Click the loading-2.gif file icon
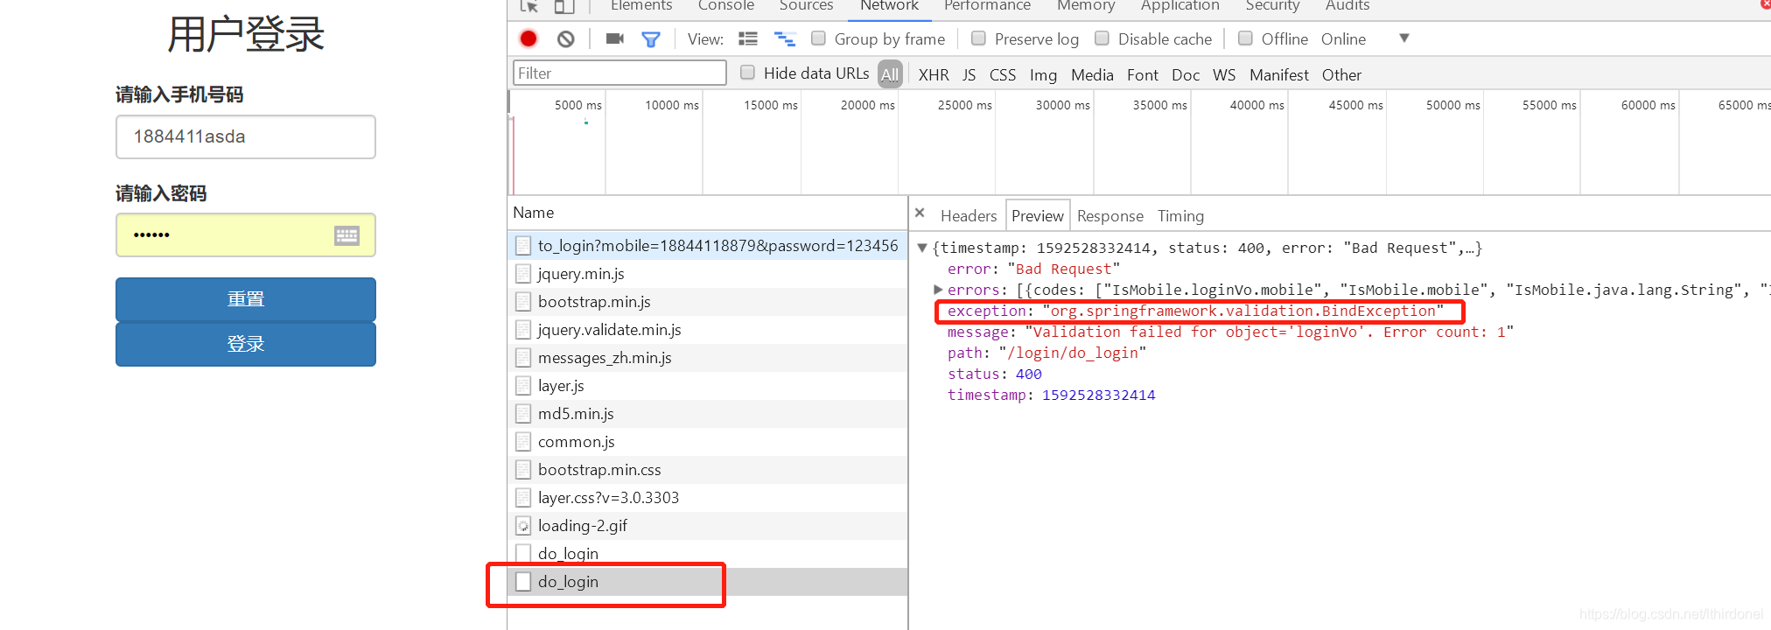This screenshot has height=630, width=1771. (x=523, y=526)
